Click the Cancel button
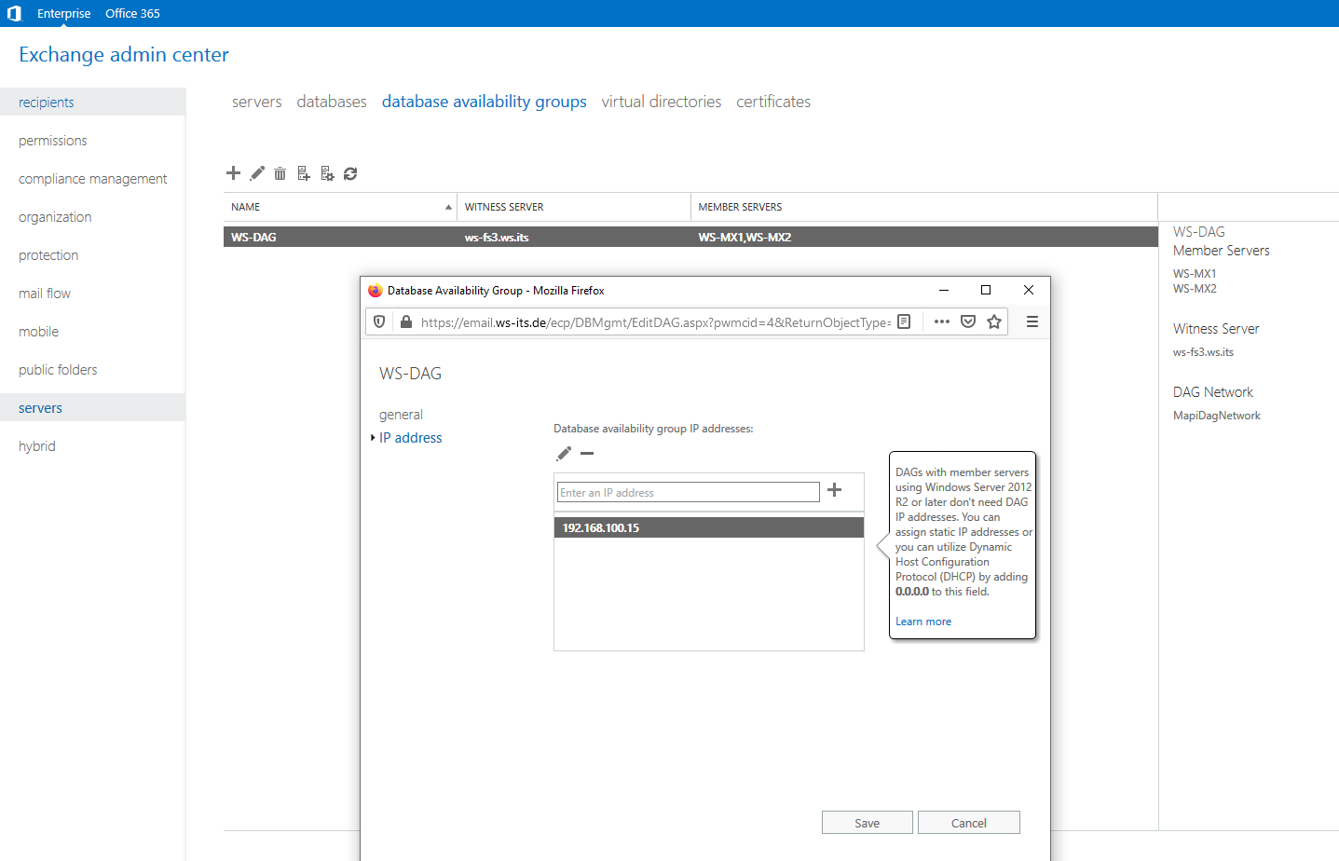This screenshot has width=1339, height=861. [969, 823]
